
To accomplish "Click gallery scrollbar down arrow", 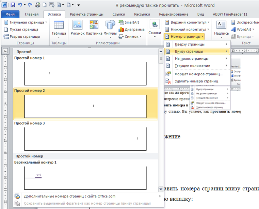I will tap(161, 189).
